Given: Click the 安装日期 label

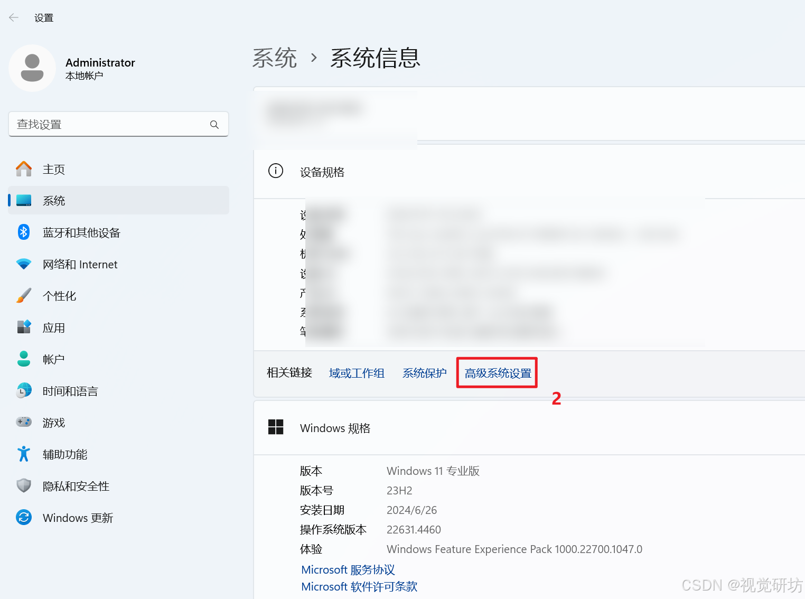Looking at the screenshot, I should [x=322, y=510].
